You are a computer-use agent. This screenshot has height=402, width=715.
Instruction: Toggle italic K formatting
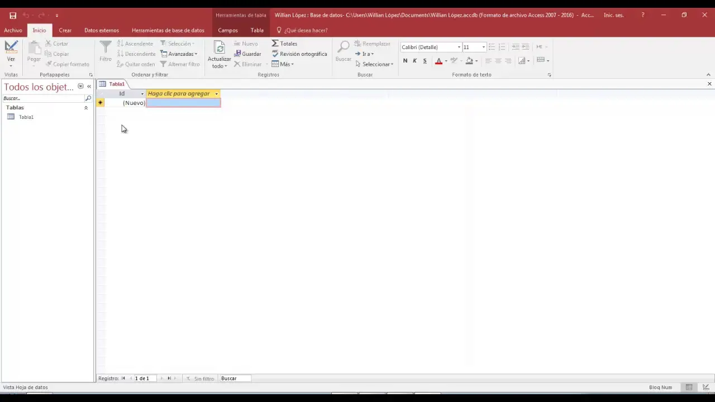pyautogui.click(x=414, y=61)
